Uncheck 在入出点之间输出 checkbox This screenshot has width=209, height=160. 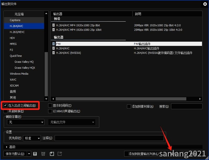5,106
